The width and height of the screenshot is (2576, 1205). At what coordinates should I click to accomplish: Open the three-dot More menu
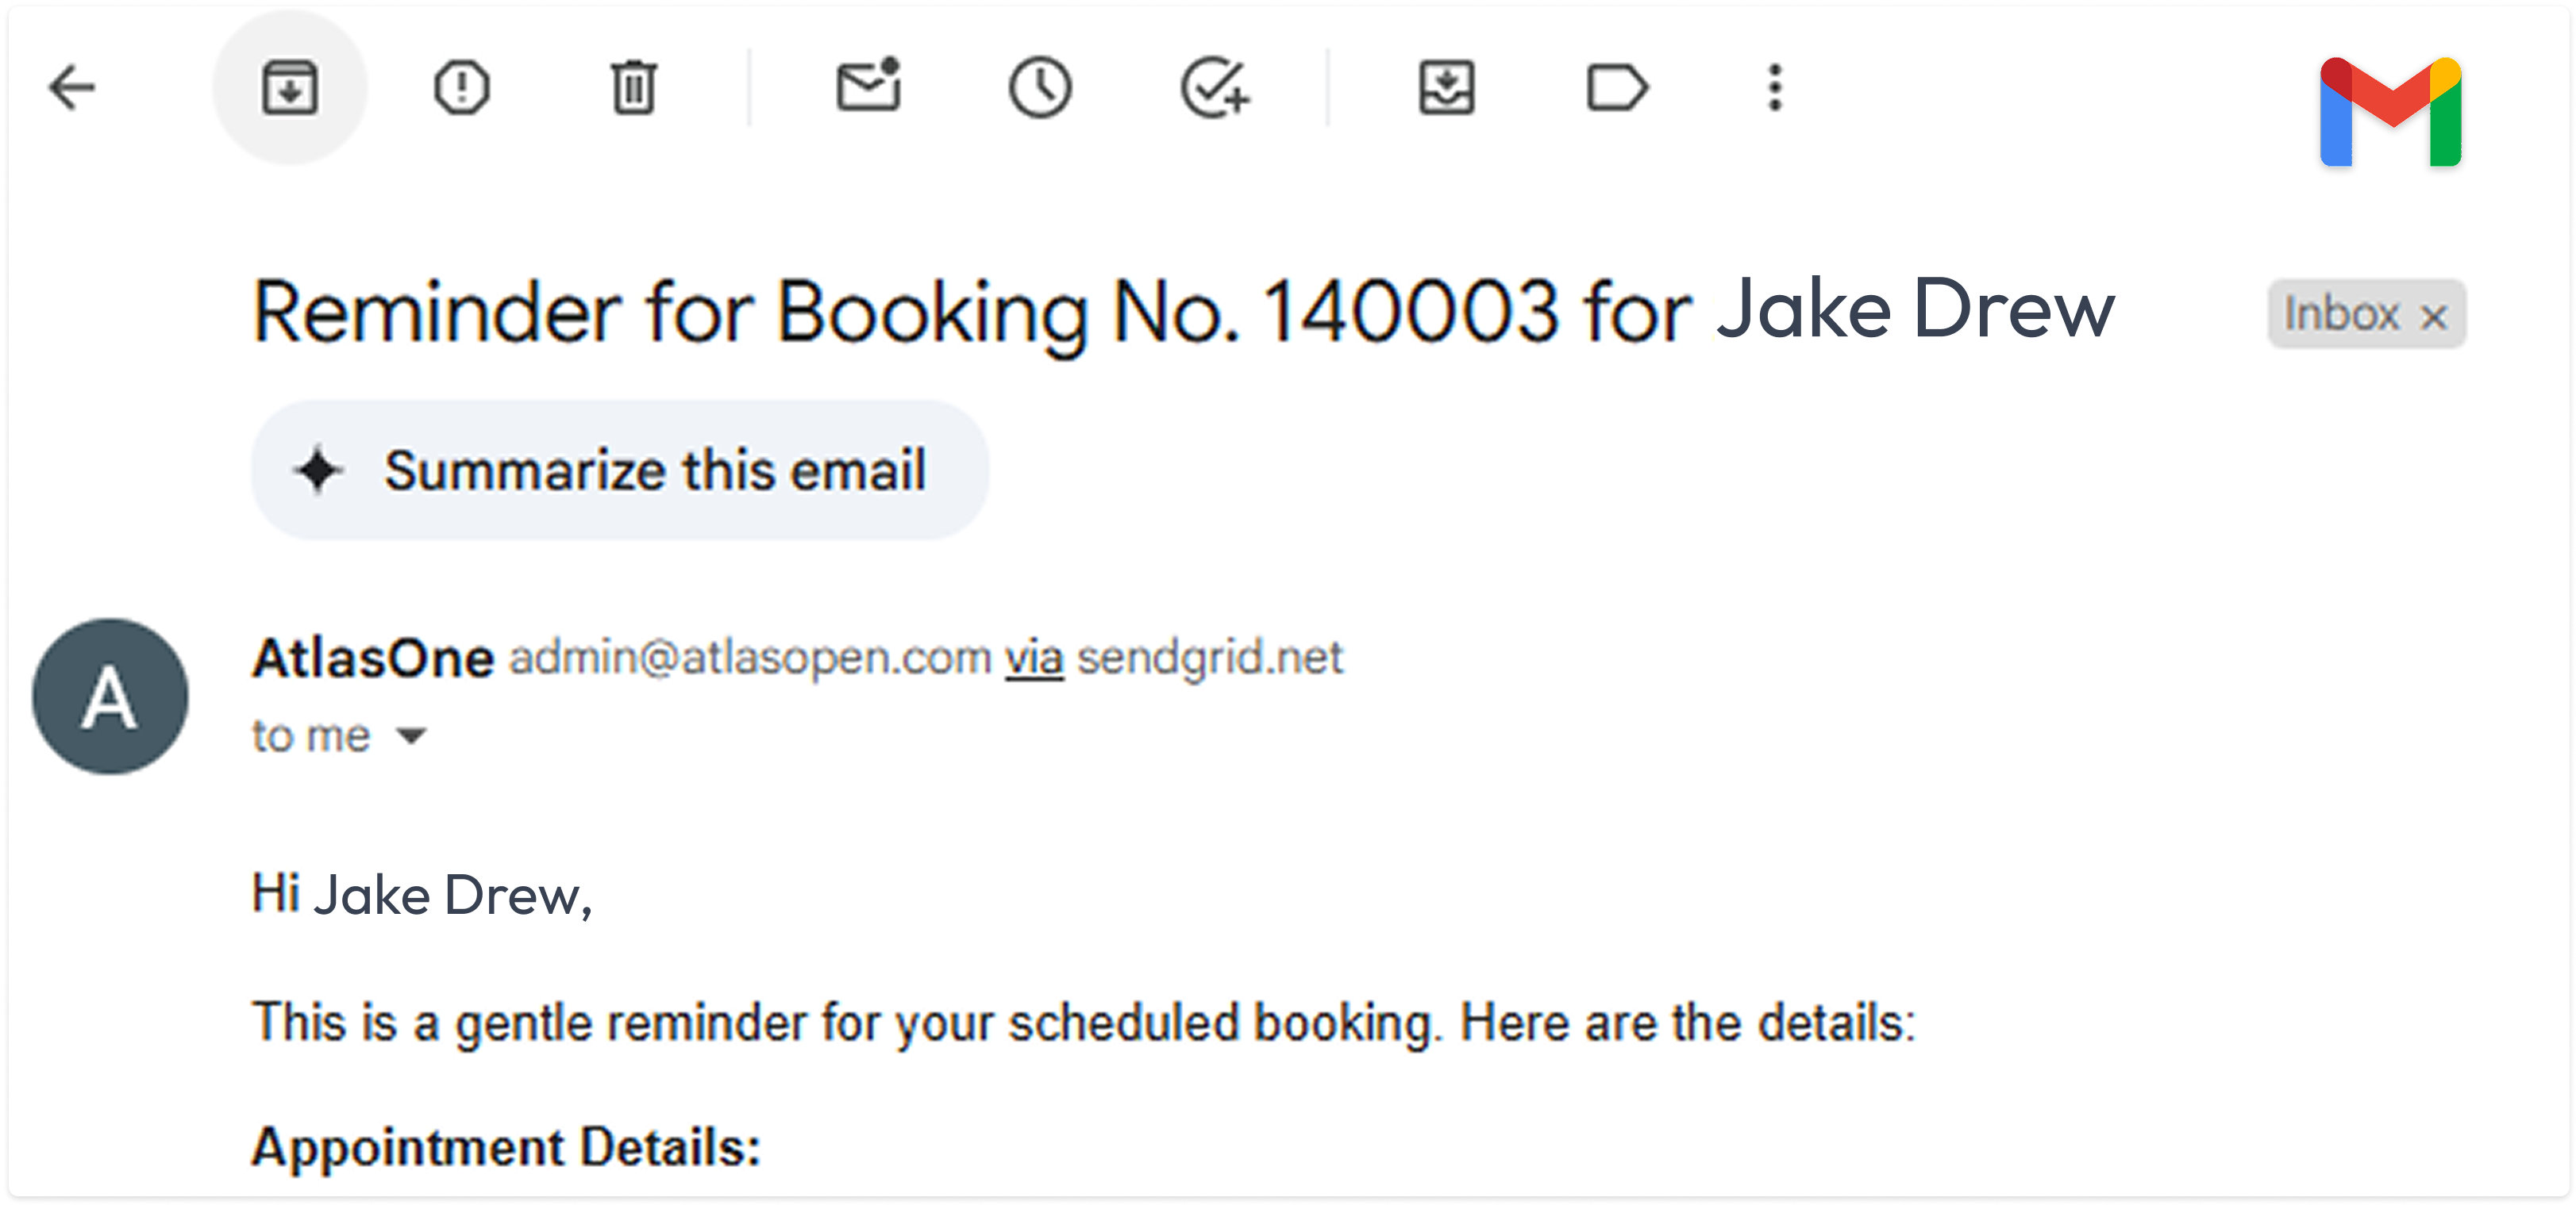(x=1775, y=88)
